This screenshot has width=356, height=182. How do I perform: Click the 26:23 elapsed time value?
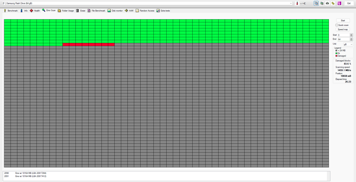[x=348, y=82]
